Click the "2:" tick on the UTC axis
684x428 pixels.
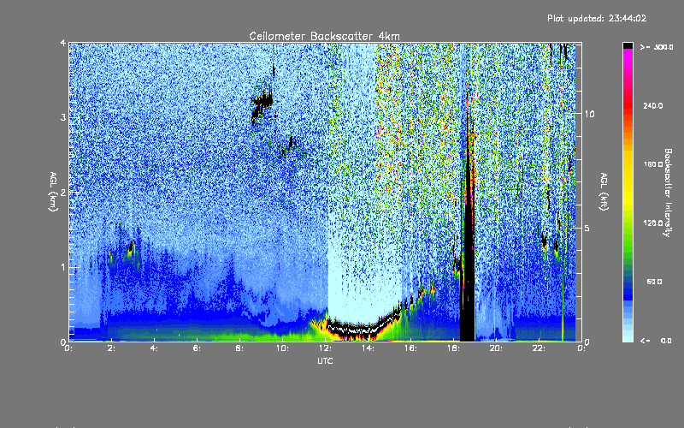coord(112,348)
